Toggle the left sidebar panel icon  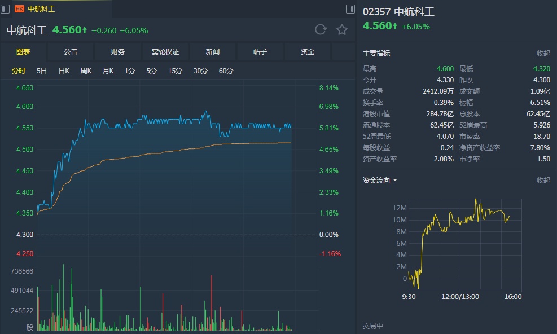6,9
